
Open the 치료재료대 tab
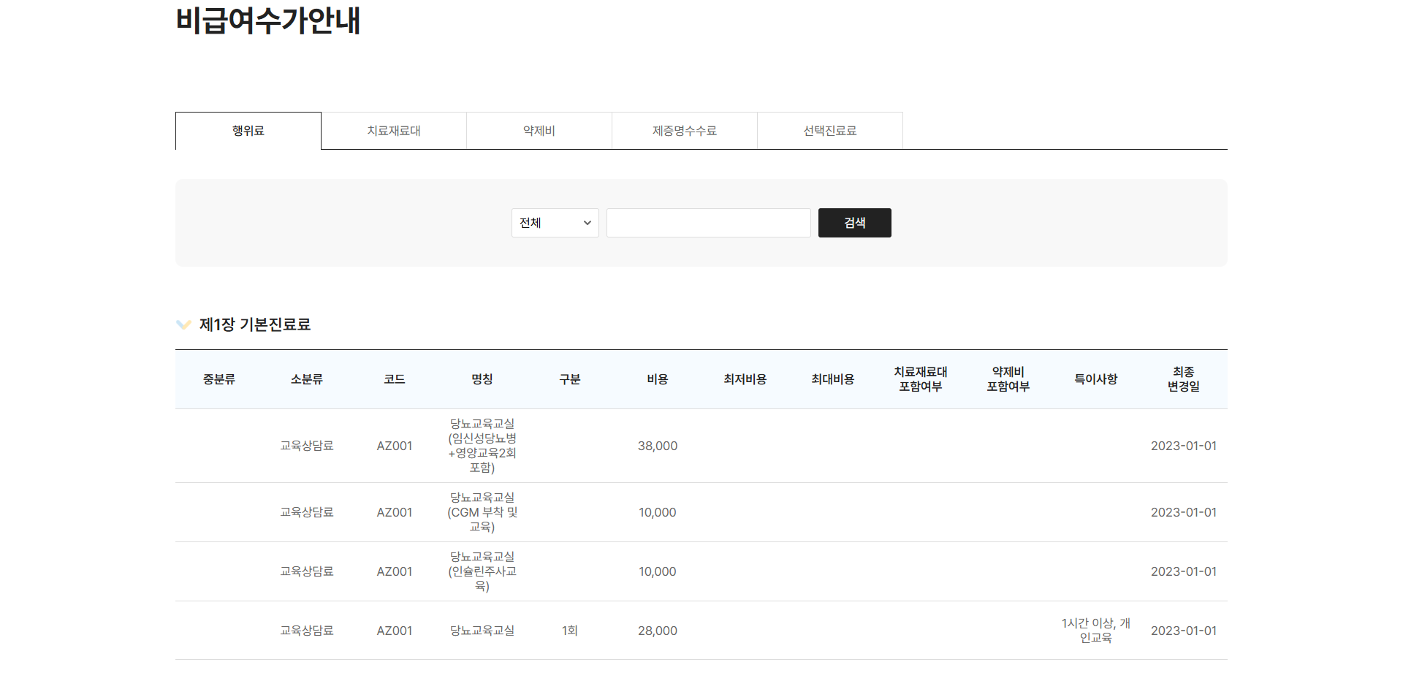(394, 131)
